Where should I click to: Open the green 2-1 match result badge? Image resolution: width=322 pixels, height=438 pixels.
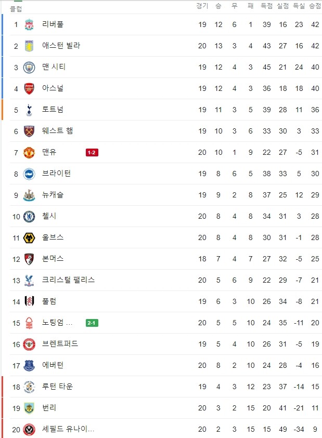pyautogui.click(x=92, y=323)
